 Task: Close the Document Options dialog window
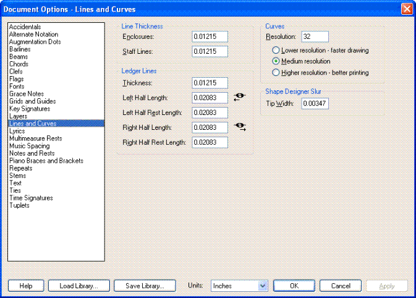(407, 9)
